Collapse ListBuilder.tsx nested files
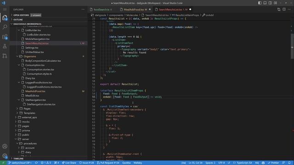 [19, 30]
